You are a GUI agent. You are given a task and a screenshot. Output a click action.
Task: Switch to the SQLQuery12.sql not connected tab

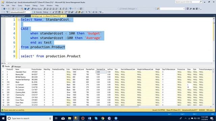coord(13,16)
